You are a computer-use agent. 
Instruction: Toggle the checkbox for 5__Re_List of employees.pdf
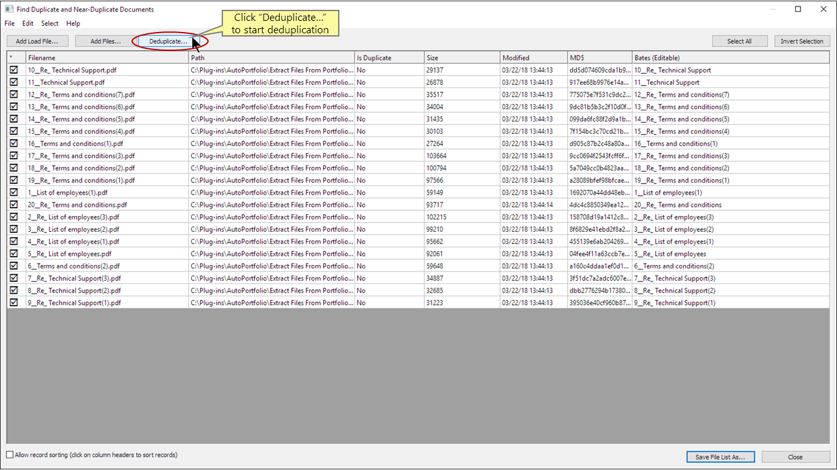point(13,253)
